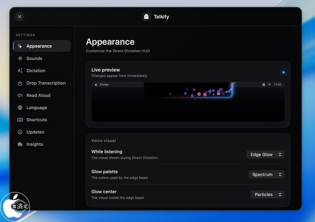The width and height of the screenshot is (315, 222).
Task: Click 'The visual inside the edge beam'
Action: (118, 198)
